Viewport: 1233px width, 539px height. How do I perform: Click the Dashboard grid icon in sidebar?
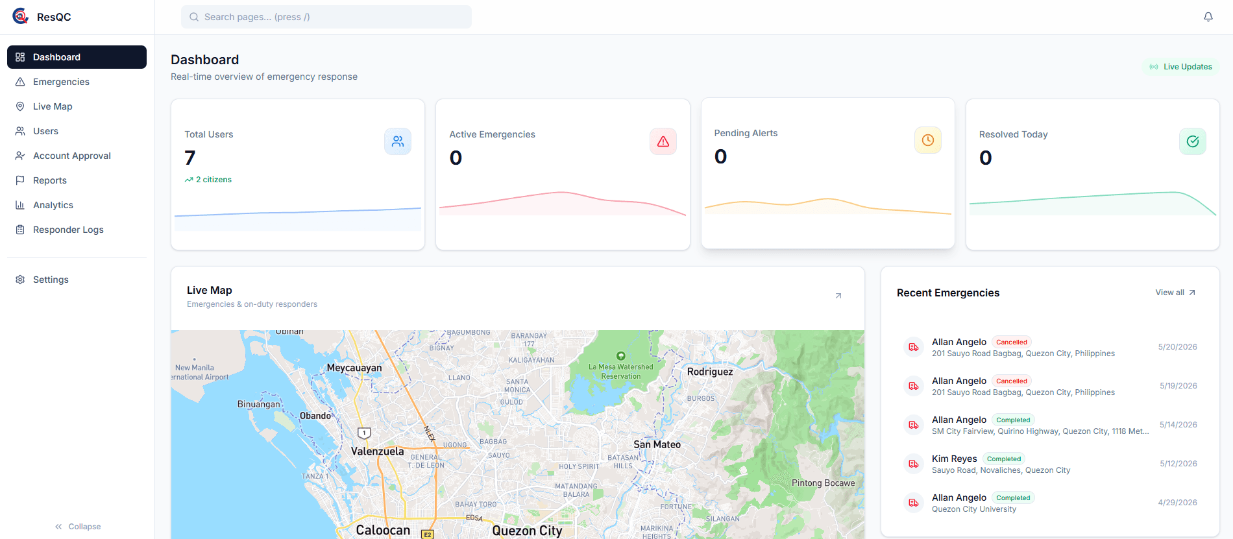pyautogui.click(x=20, y=57)
